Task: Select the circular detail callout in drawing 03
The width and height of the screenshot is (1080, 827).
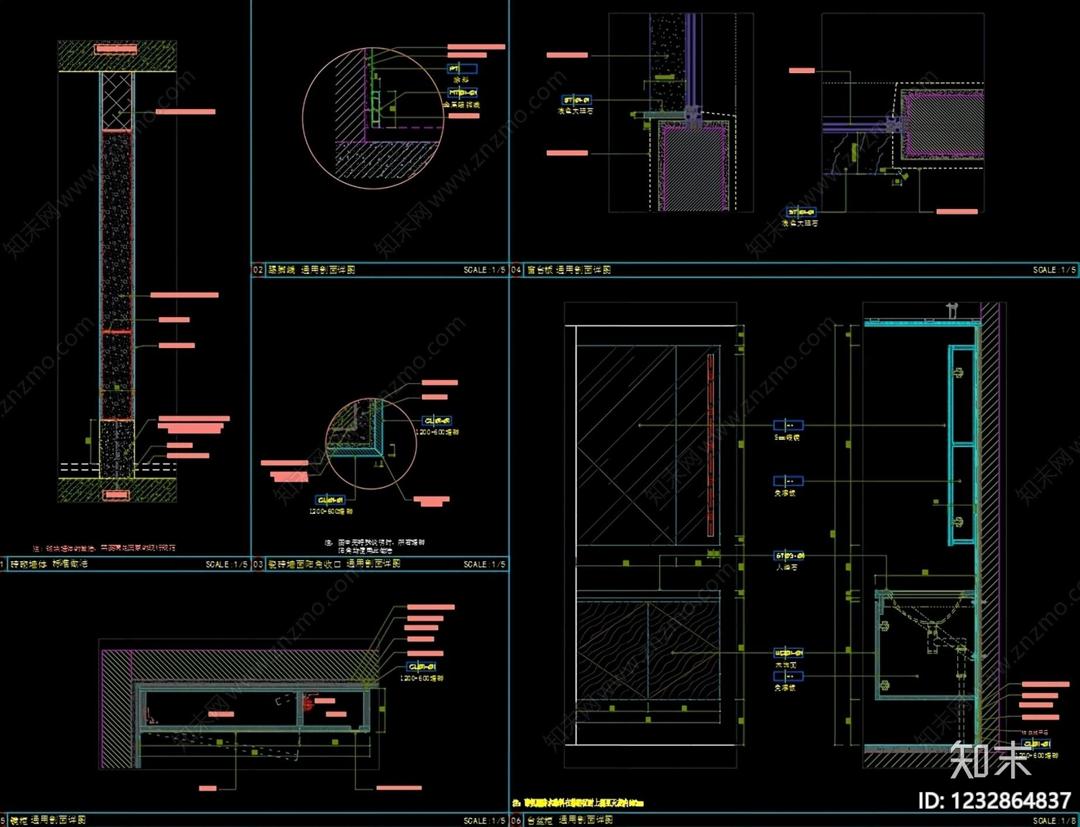Action: [x=371, y=444]
